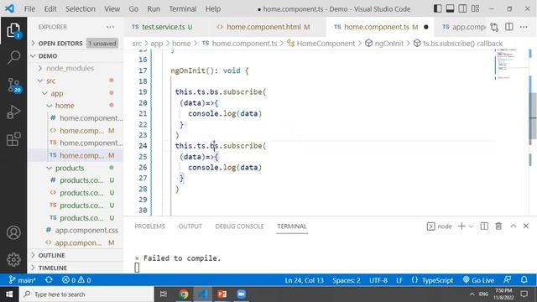The width and height of the screenshot is (537, 302).
Task: Expand the TIMELINE section
Action: coord(76,268)
